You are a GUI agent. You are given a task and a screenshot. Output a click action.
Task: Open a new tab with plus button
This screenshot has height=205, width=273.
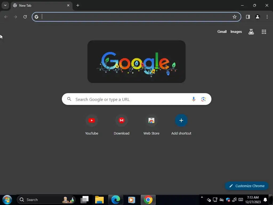click(x=78, y=5)
